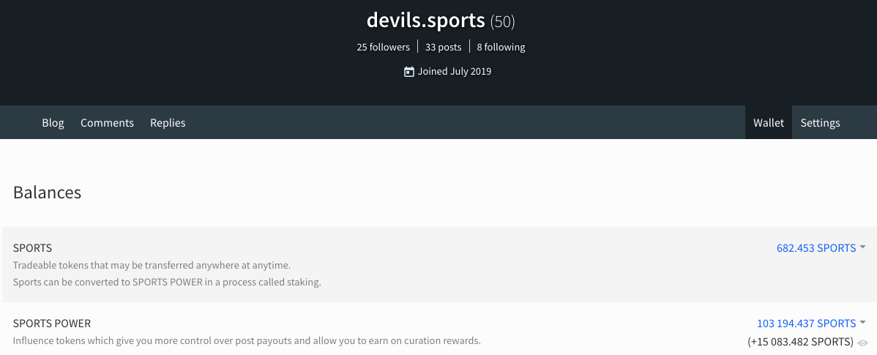Open the 33 posts link
This screenshot has width=877, height=355.
(443, 47)
